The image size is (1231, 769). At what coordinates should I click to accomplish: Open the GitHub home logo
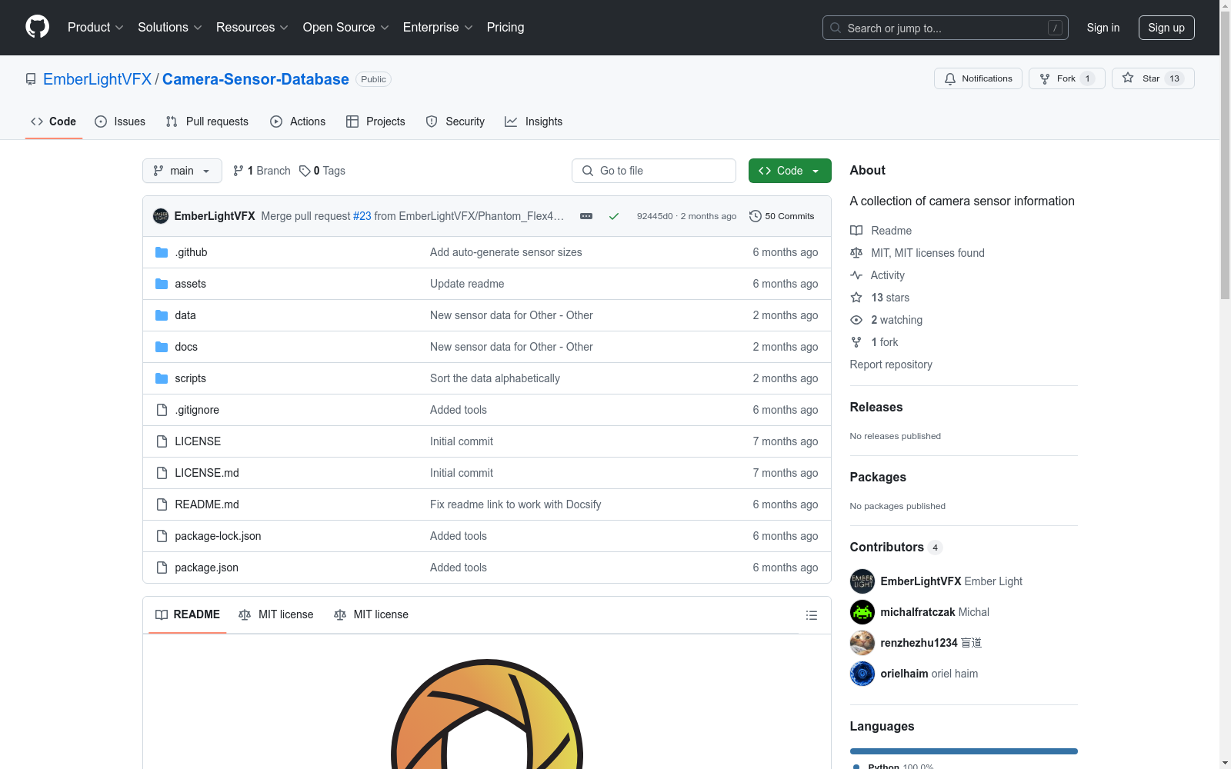tap(37, 27)
